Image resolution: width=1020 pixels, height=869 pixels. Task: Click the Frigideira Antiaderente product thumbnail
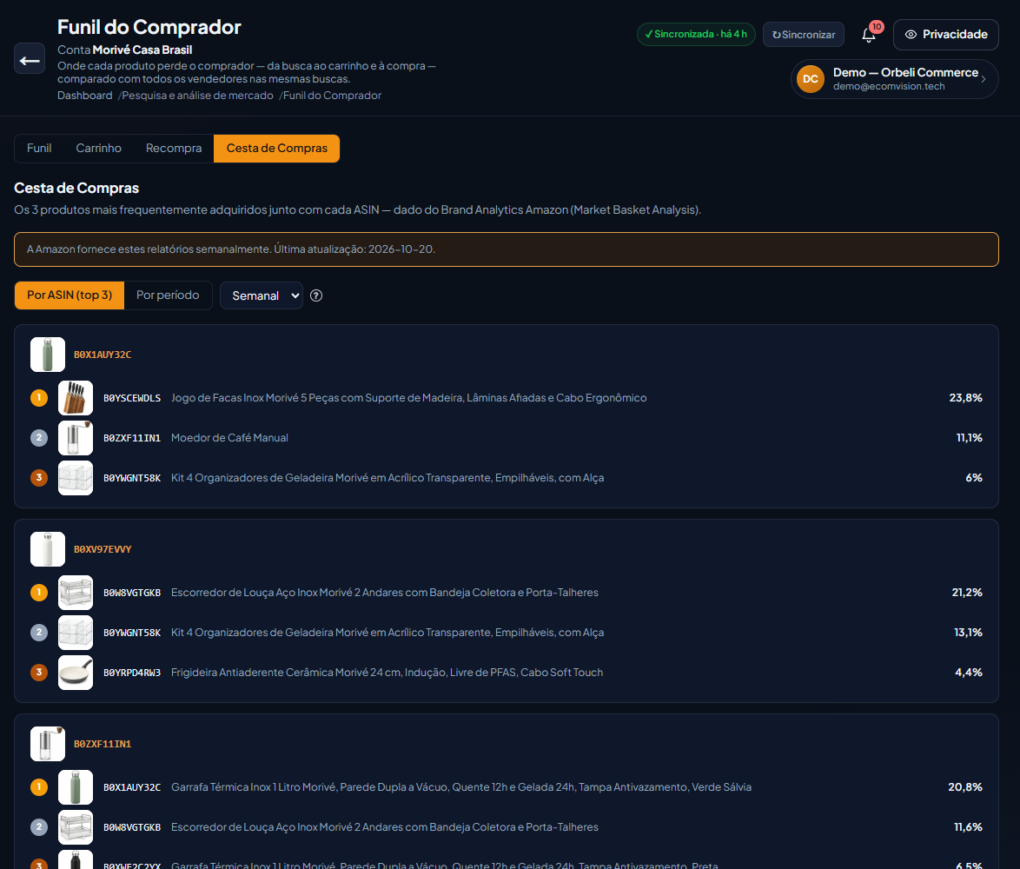(76, 673)
